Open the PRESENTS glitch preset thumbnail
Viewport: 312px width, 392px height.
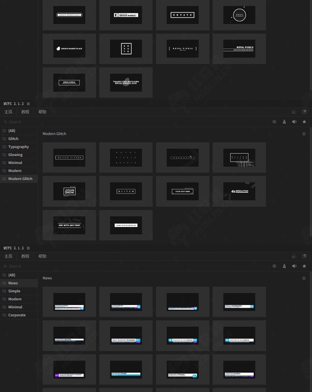[x=183, y=157]
